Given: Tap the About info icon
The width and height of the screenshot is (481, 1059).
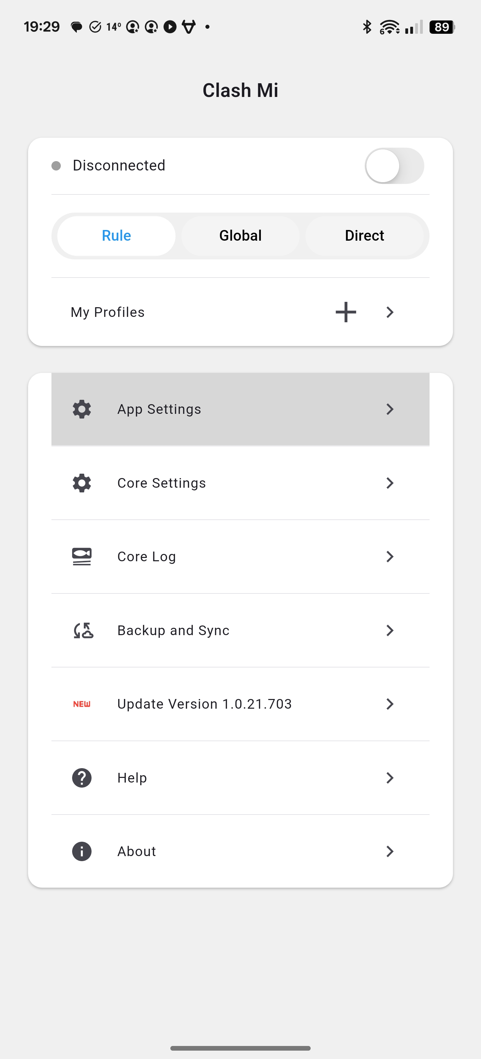Looking at the screenshot, I should click(x=82, y=851).
